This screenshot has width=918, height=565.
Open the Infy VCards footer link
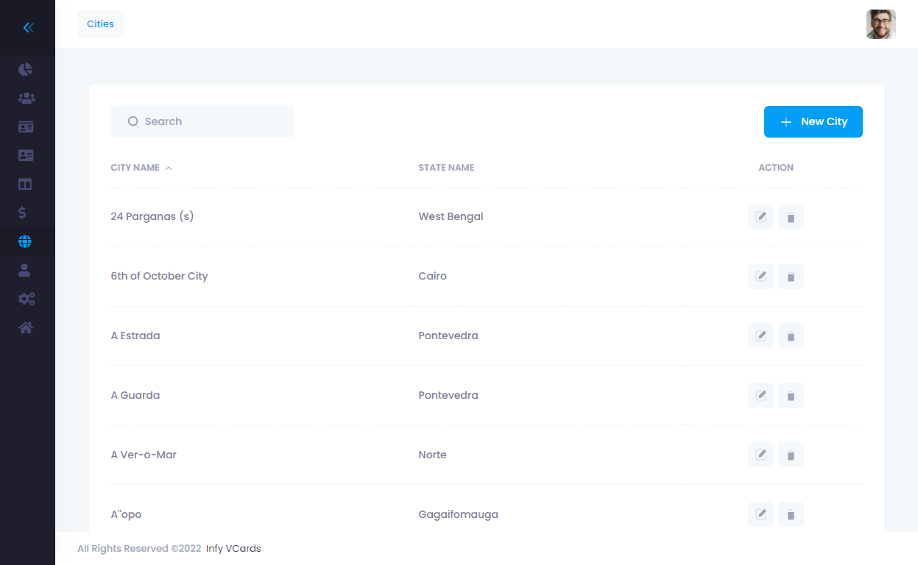[233, 548]
